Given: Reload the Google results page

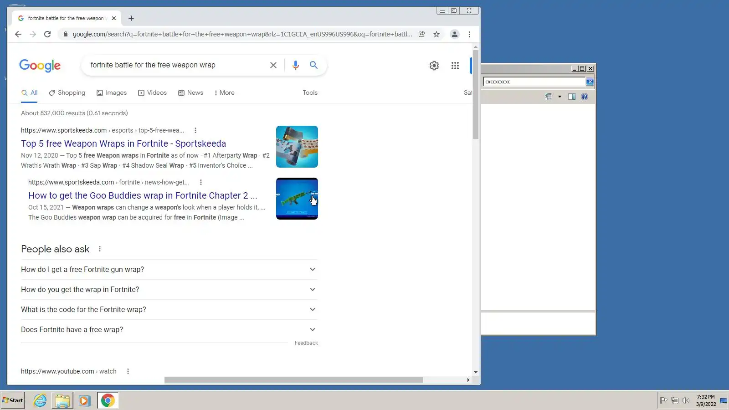Looking at the screenshot, I should coord(47,34).
